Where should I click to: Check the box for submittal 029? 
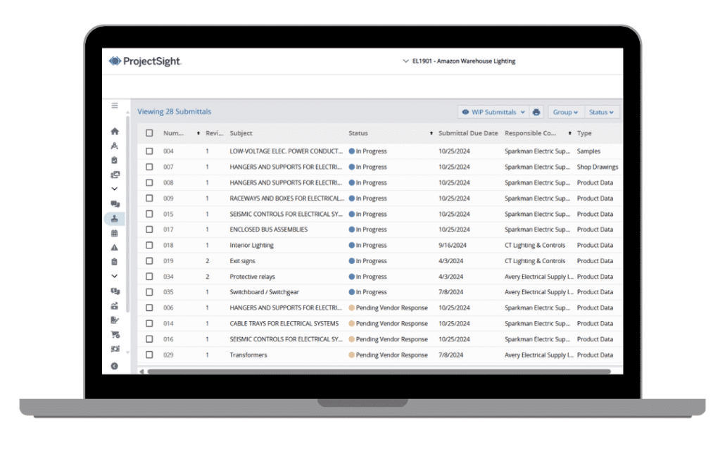coord(149,355)
